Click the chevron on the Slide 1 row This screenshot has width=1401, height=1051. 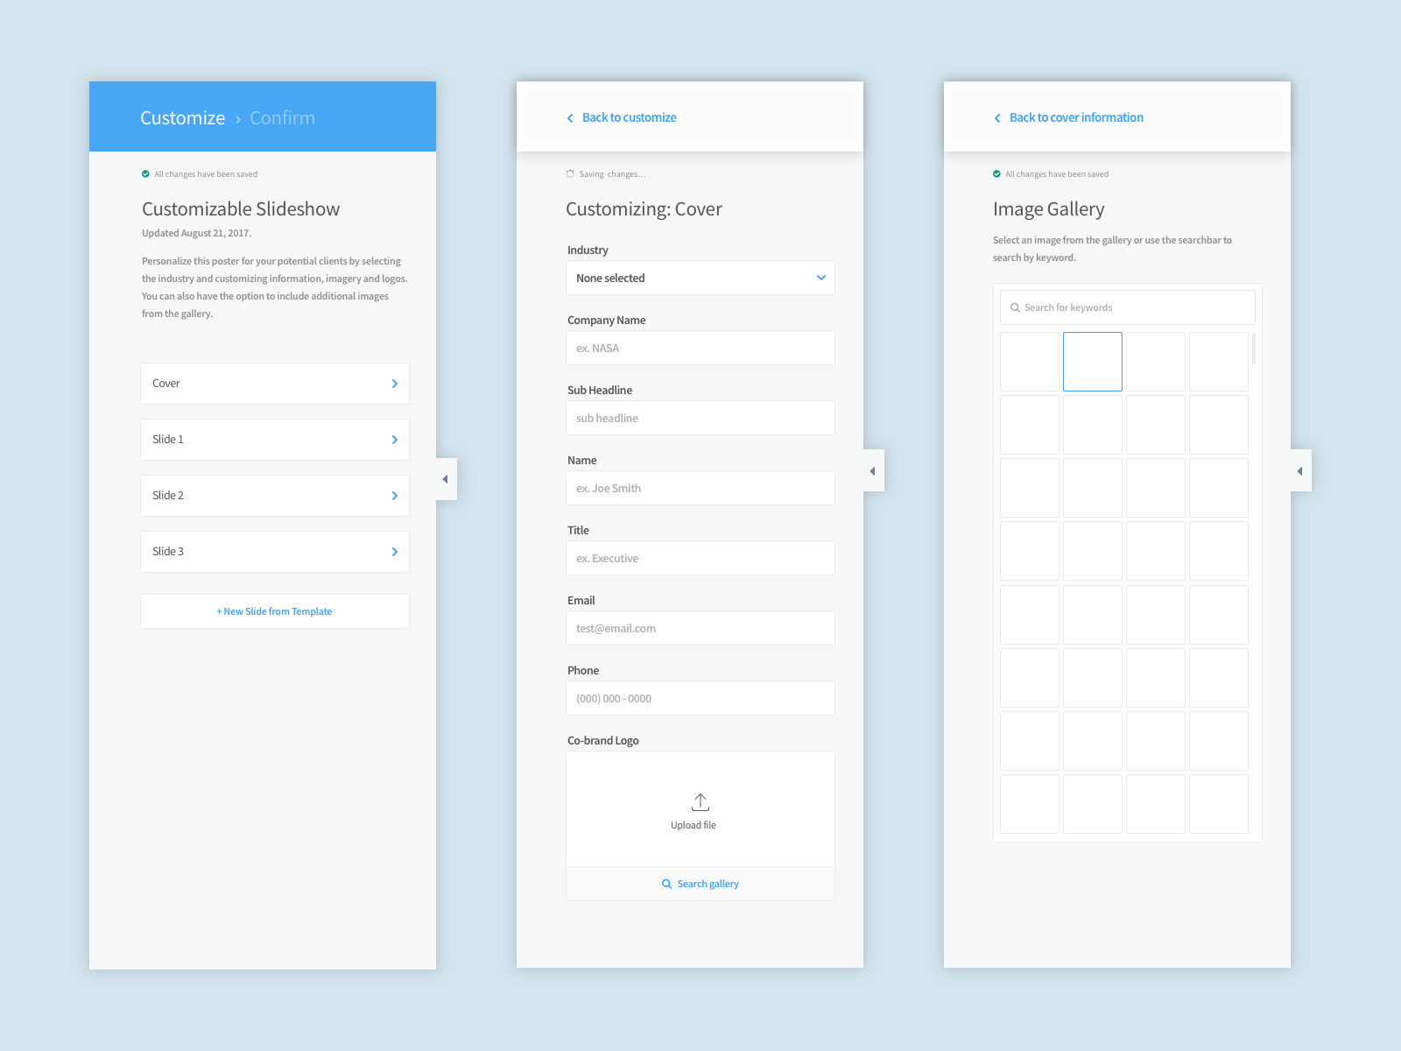pos(395,440)
